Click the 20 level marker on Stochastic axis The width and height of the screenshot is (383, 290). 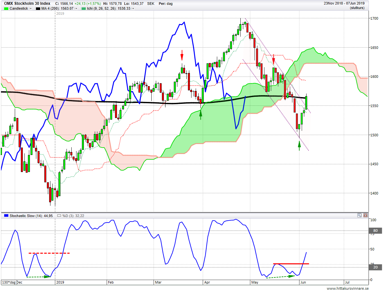tap(375, 267)
